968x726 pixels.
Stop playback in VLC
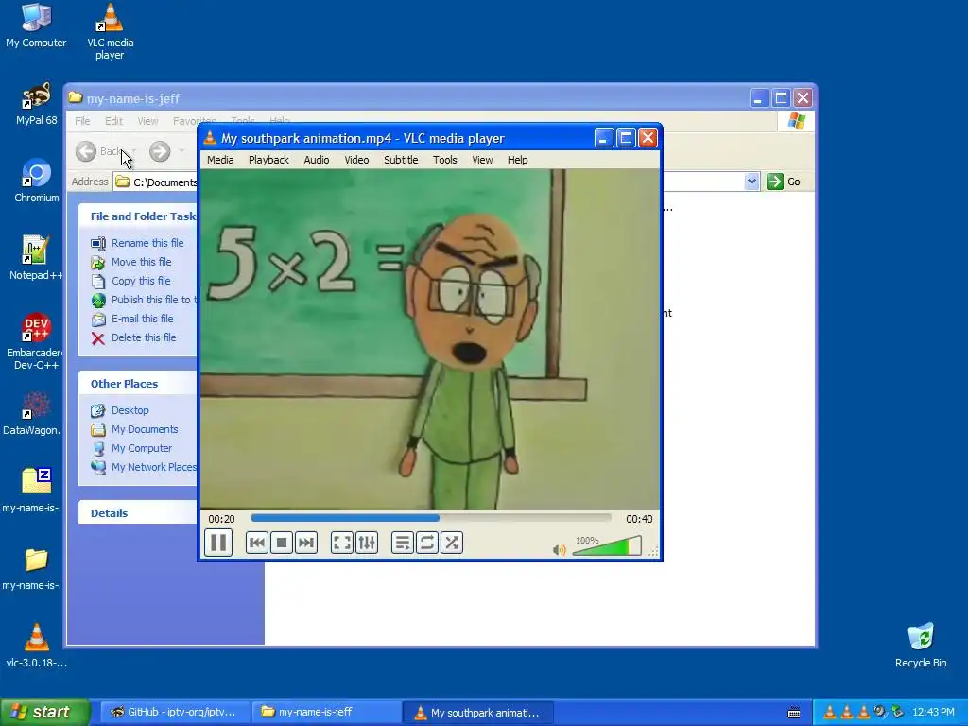(282, 543)
